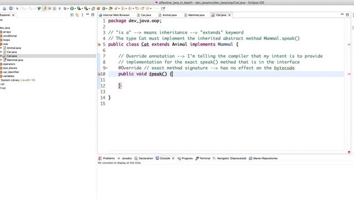This screenshot has width=354, height=199.
Task: Open the Progress view tab
Action: (x=185, y=159)
